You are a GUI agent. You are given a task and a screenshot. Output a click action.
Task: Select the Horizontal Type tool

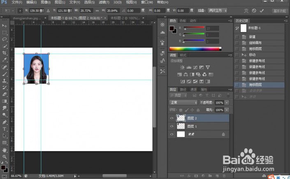[4, 129]
